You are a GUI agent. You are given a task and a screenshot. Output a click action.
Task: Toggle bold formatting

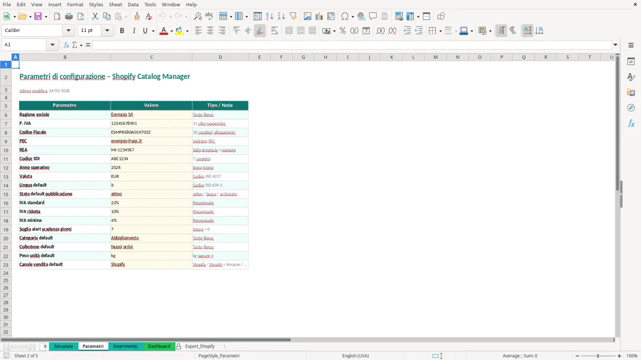pos(122,31)
